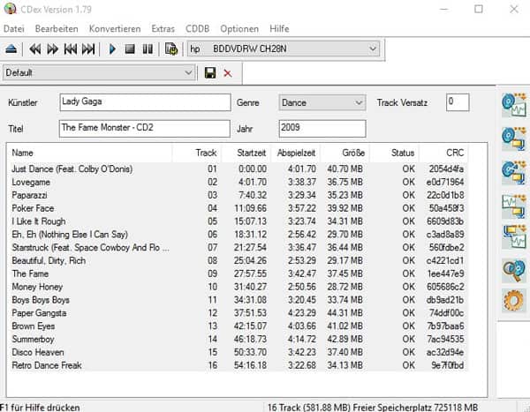Select the I Like It Rough track

pos(238,221)
